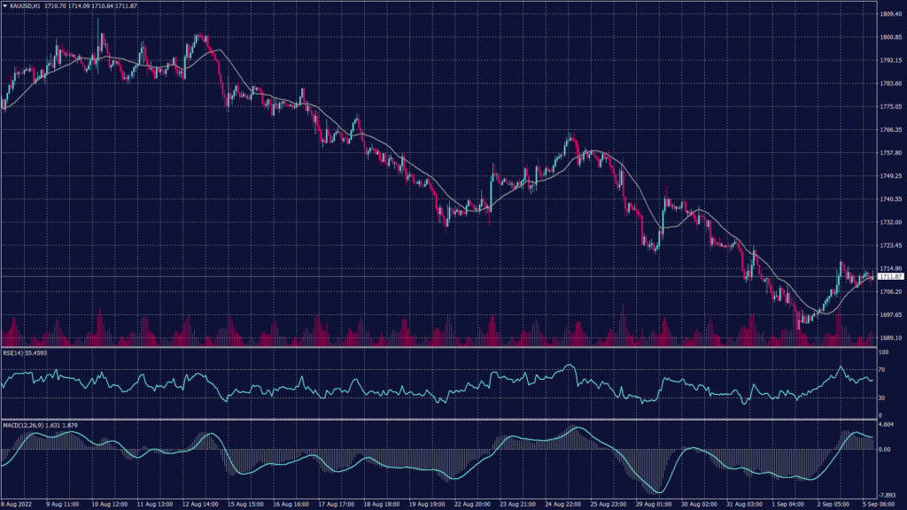The height and width of the screenshot is (510, 907).
Task: Click the RSI oversold level 30 label
Action: coord(881,399)
